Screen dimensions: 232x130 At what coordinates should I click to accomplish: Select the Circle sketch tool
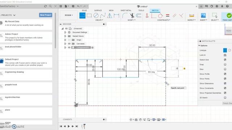pyautogui.click(x=96, y=16)
